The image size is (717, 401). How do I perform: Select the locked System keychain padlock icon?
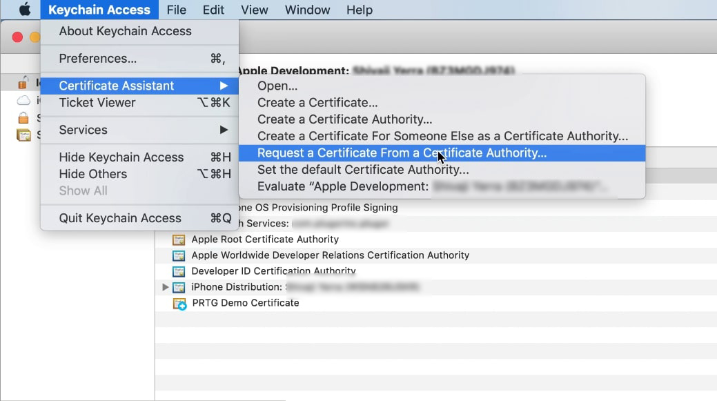(x=23, y=118)
